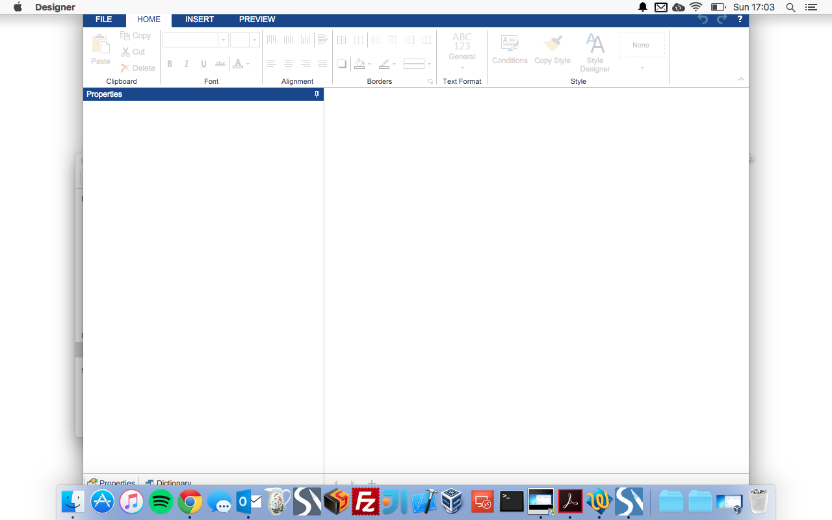Toggle strikethrough (abc) formatting
The height and width of the screenshot is (520, 832).
click(220, 64)
